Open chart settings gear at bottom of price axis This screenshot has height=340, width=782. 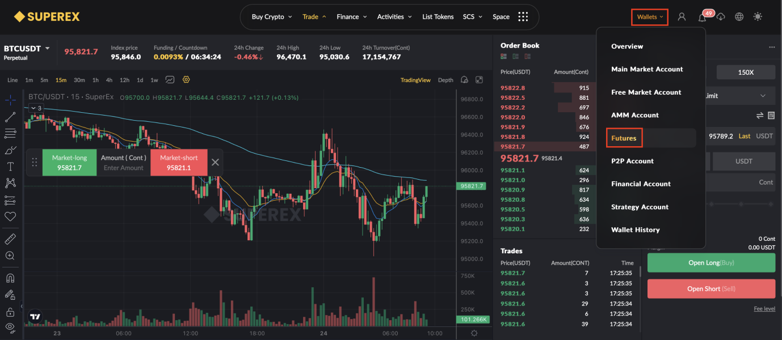pos(474,333)
